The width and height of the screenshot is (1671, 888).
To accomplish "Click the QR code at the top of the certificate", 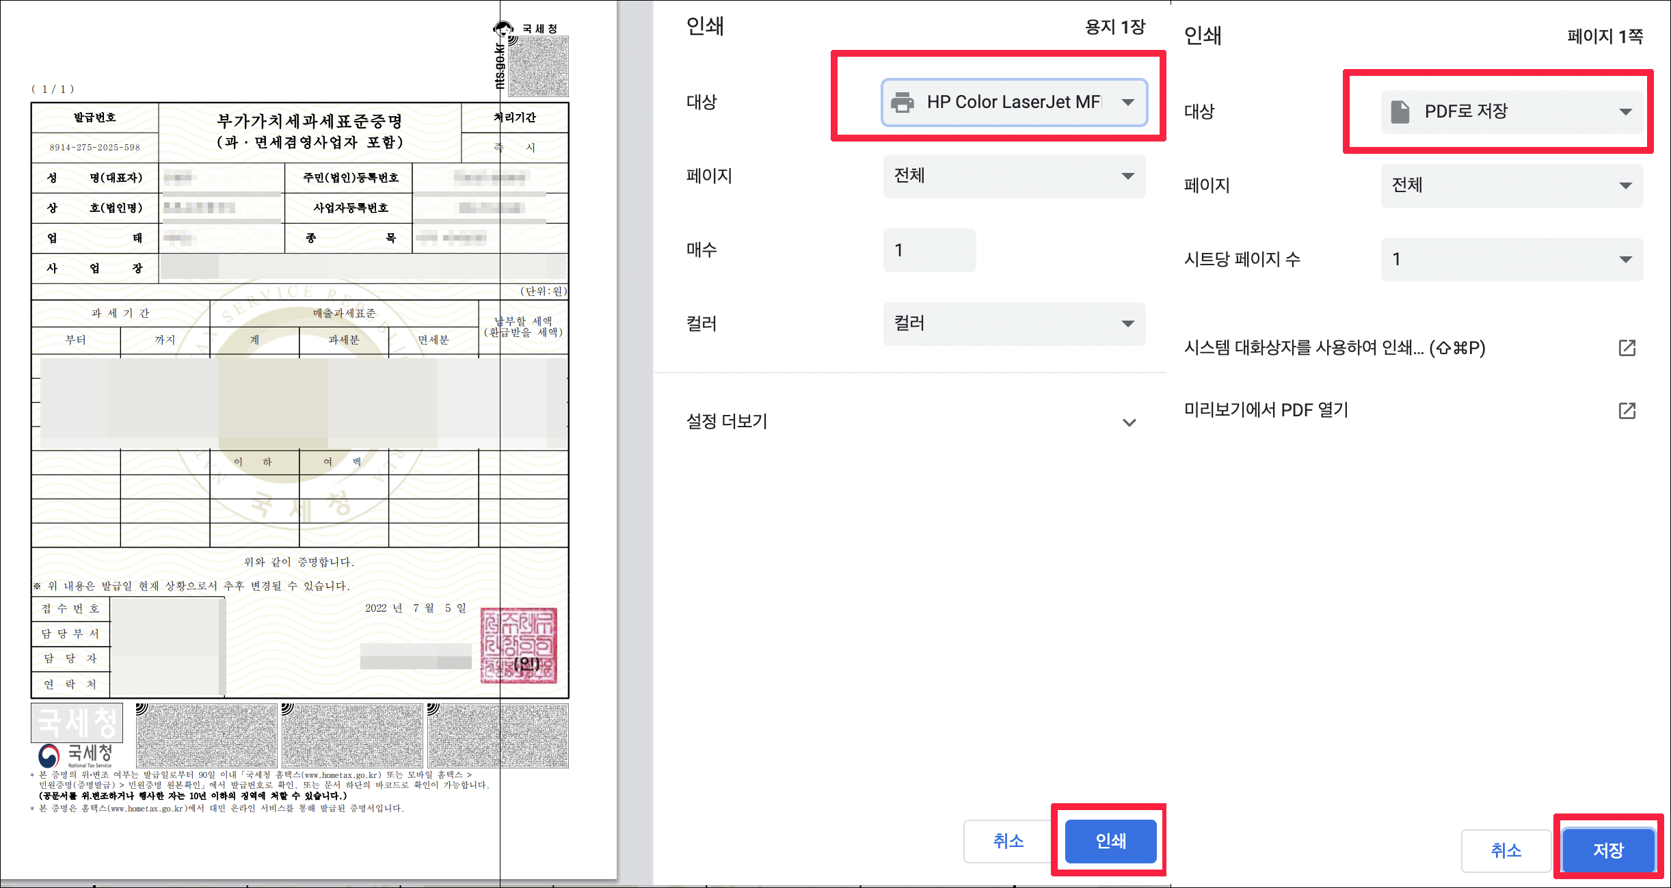I will pyautogui.click(x=538, y=66).
